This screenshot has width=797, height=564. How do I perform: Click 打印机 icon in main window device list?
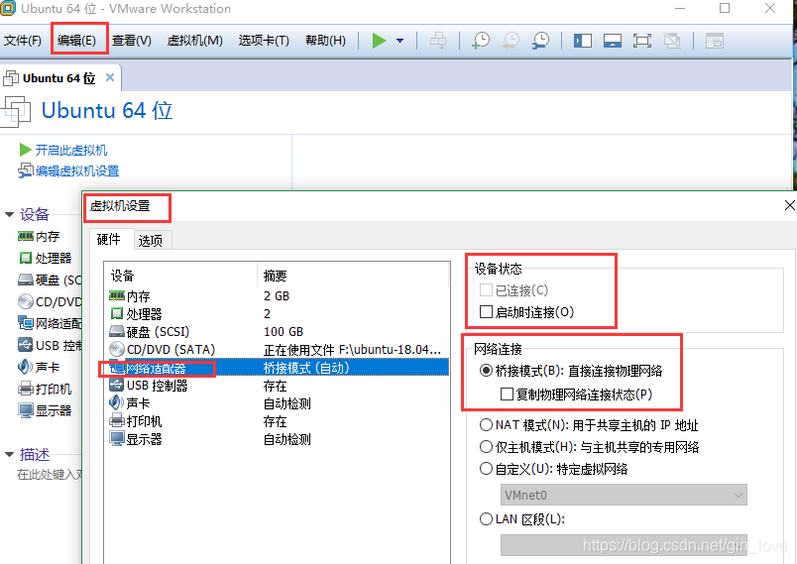[26, 389]
